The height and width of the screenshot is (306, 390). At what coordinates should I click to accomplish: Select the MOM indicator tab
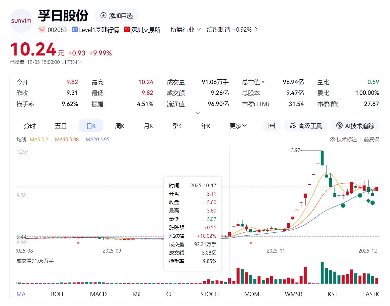click(x=252, y=294)
